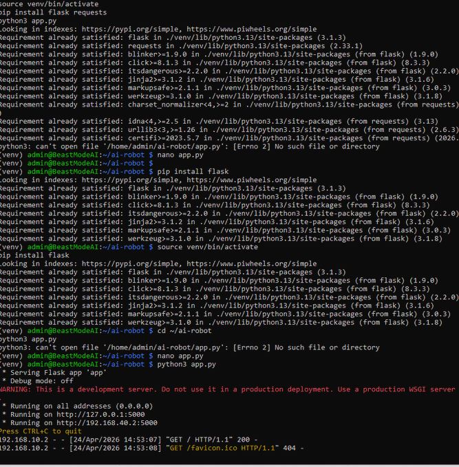
Task: Select the "Serving Flask app 'app'" line
Action: pos(54,373)
